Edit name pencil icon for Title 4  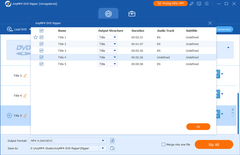pos(25,96)
